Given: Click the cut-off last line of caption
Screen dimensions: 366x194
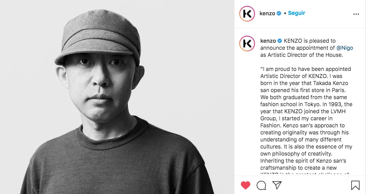Looking at the screenshot, I should 305,174.
